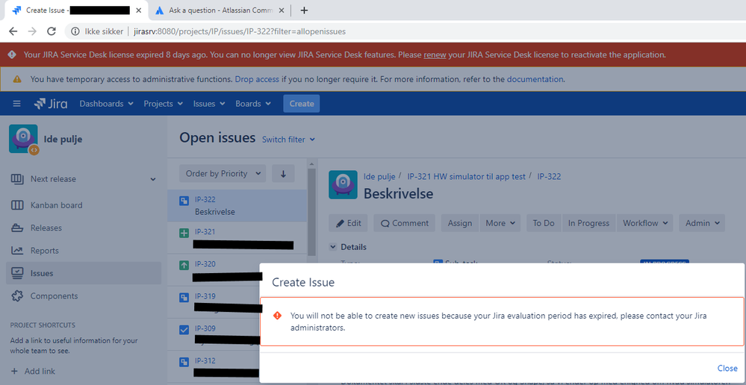This screenshot has height=385, width=746.
Task: Go forward with the browser forward arrow
Action: pyautogui.click(x=32, y=31)
